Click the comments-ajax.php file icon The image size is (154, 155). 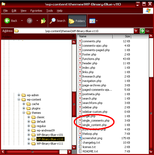coord(80,45)
